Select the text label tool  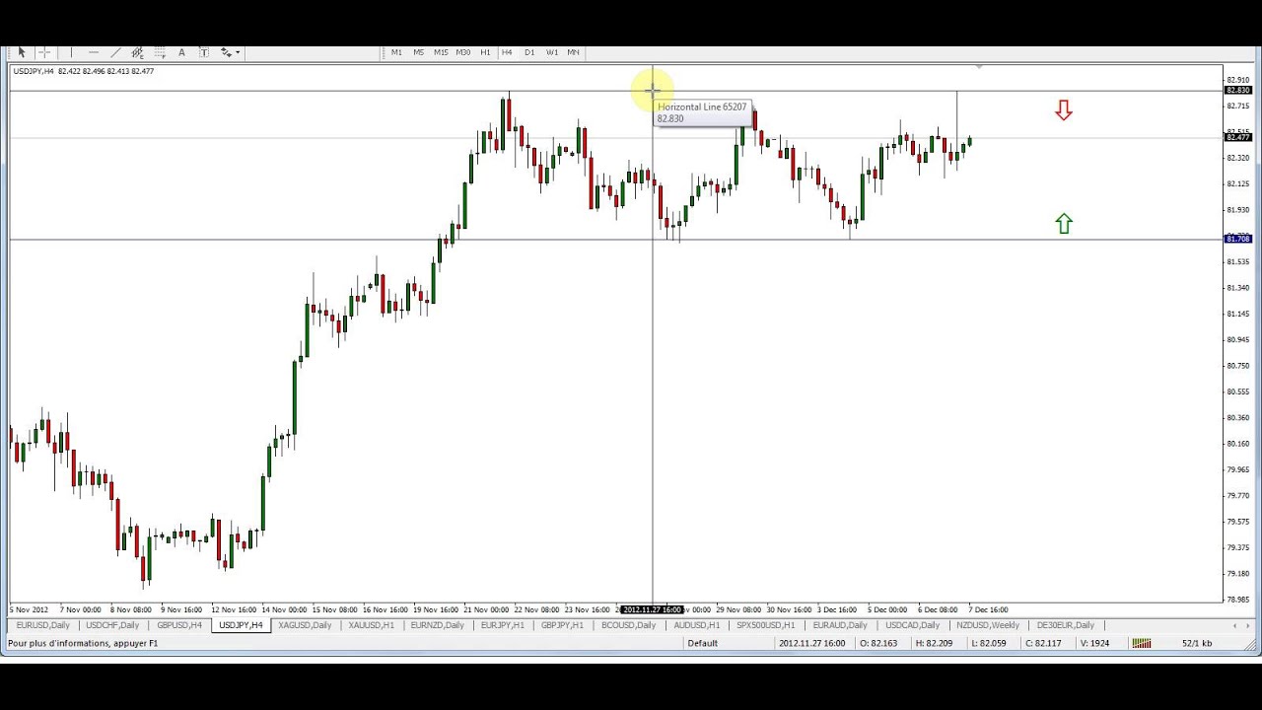[204, 52]
